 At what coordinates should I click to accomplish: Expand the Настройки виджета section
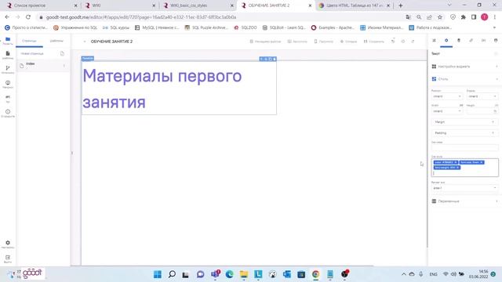point(465,67)
